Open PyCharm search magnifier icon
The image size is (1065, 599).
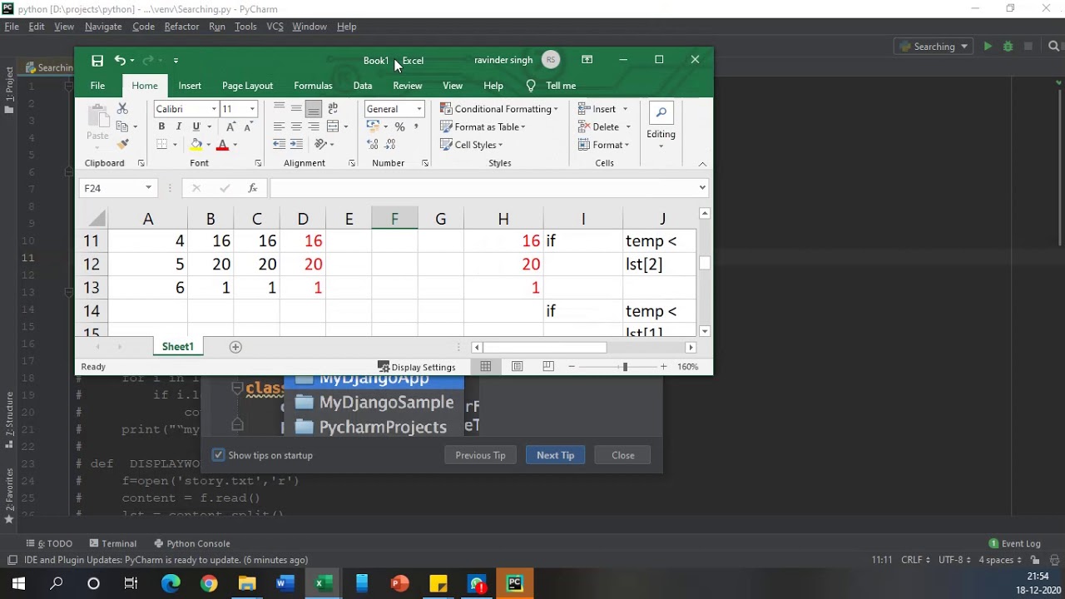tap(1053, 47)
